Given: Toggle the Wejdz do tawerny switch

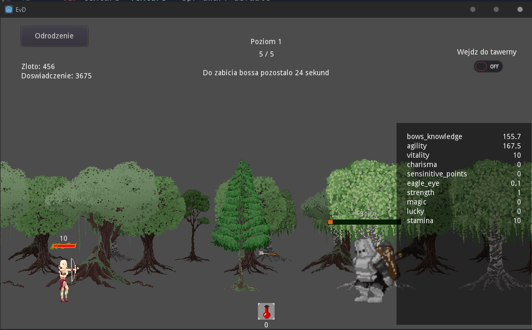Looking at the screenshot, I should pos(488,66).
